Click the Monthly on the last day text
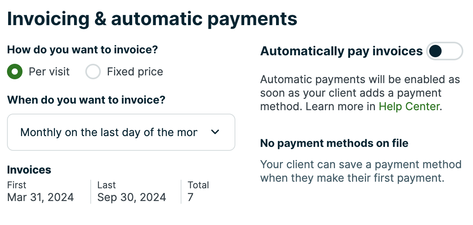Viewport: 473px width, 225px height. [x=109, y=132]
